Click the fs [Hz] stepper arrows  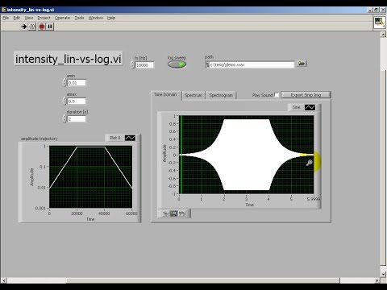[x=132, y=65]
